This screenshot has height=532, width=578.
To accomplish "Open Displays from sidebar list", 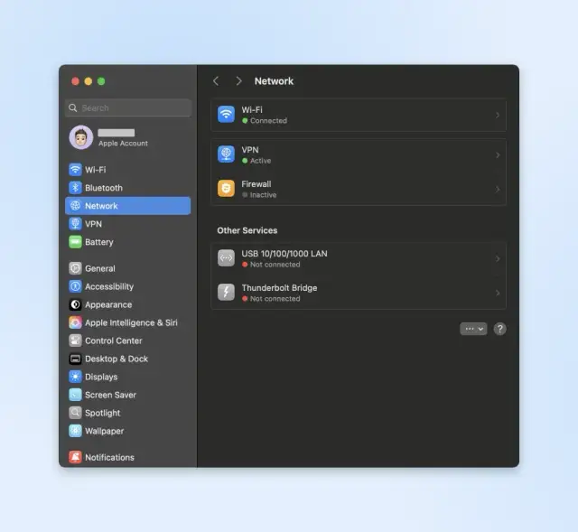I will point(101,377).
